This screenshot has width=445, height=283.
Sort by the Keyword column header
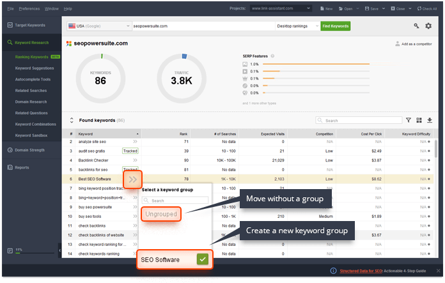tap(109, 134)
